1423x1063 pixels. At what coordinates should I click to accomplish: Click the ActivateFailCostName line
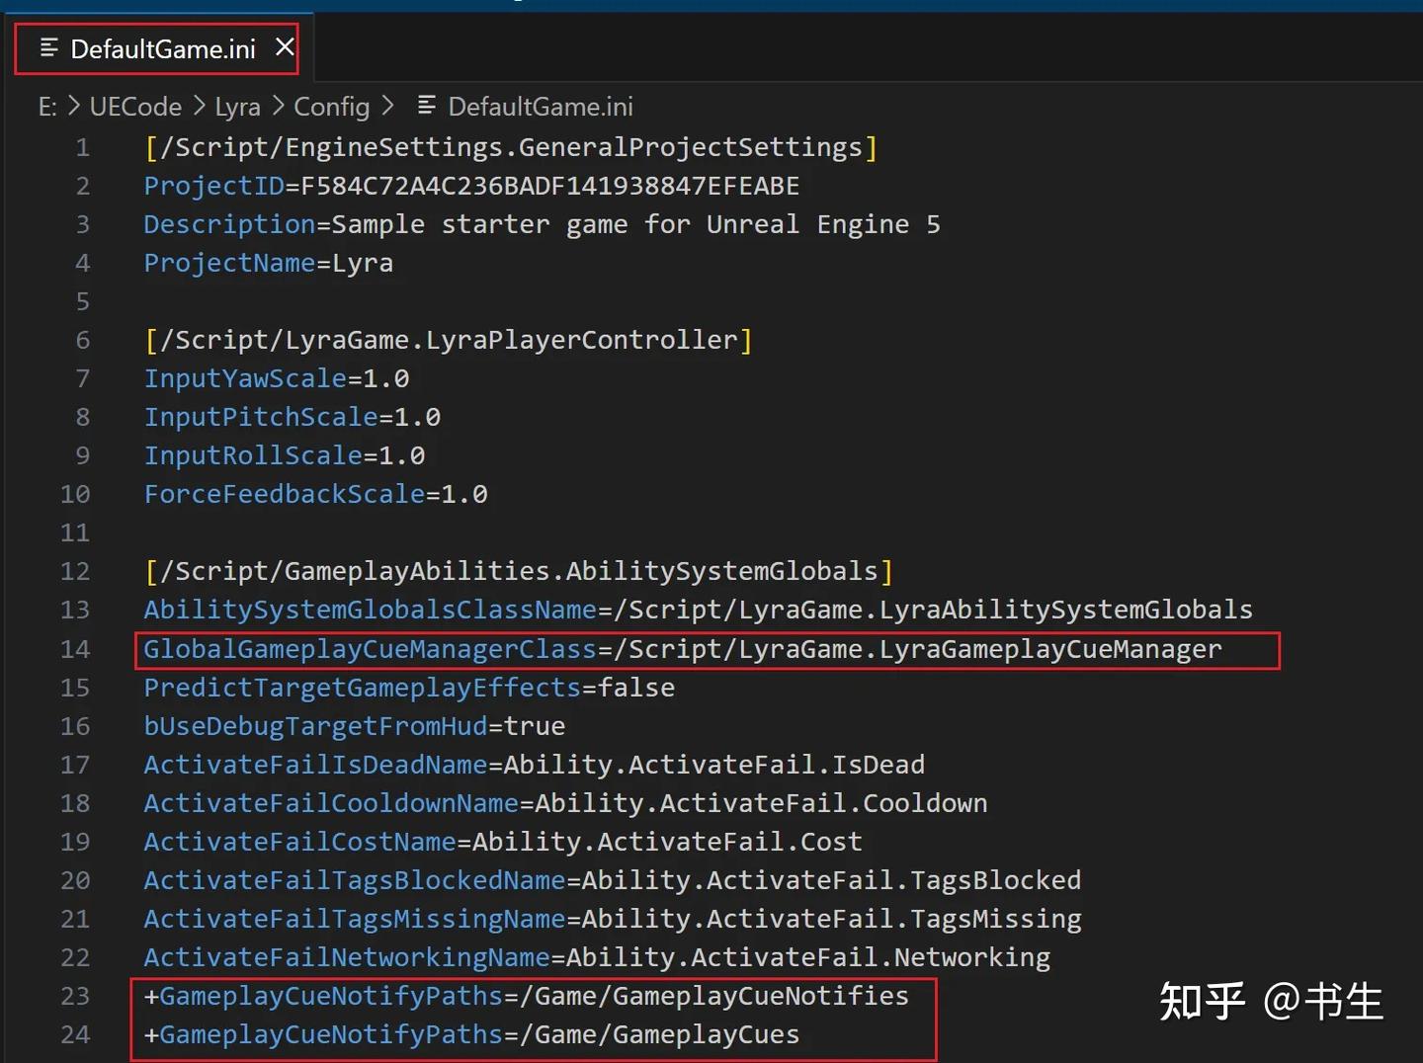[x=503, y=842]
